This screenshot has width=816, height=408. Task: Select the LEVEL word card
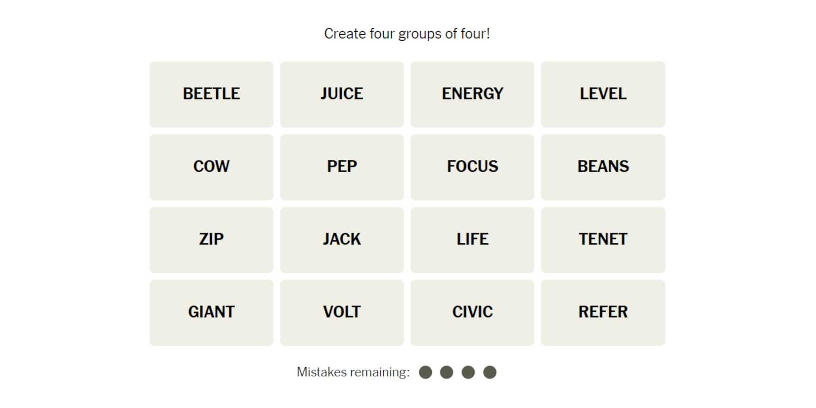(603, 94)
